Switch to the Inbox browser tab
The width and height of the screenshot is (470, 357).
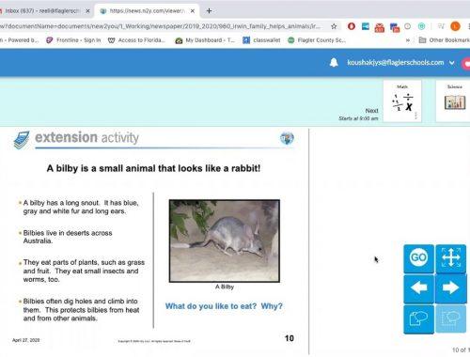tap(44, 11)
